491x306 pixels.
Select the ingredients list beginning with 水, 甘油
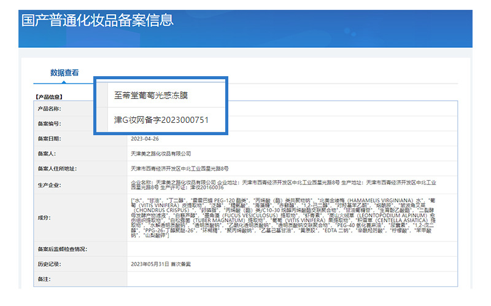[283, 218]
